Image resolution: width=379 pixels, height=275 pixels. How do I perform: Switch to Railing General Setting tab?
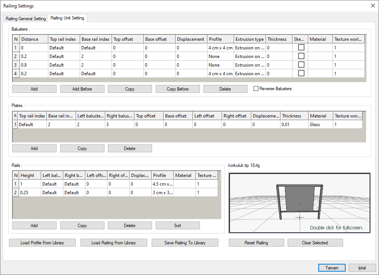[x=26, y=19]
